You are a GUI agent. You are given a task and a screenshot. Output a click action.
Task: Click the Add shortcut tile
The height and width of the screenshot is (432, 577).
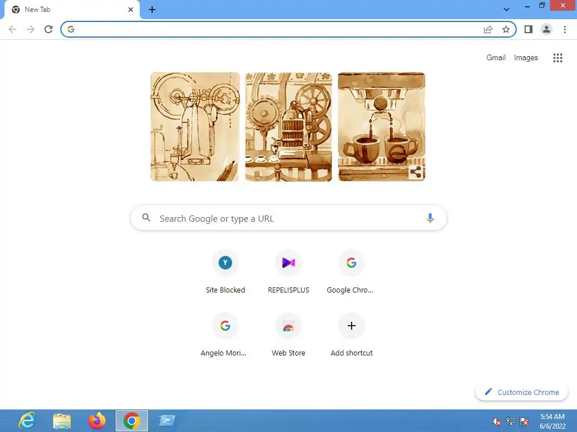(x=352, y=334)
